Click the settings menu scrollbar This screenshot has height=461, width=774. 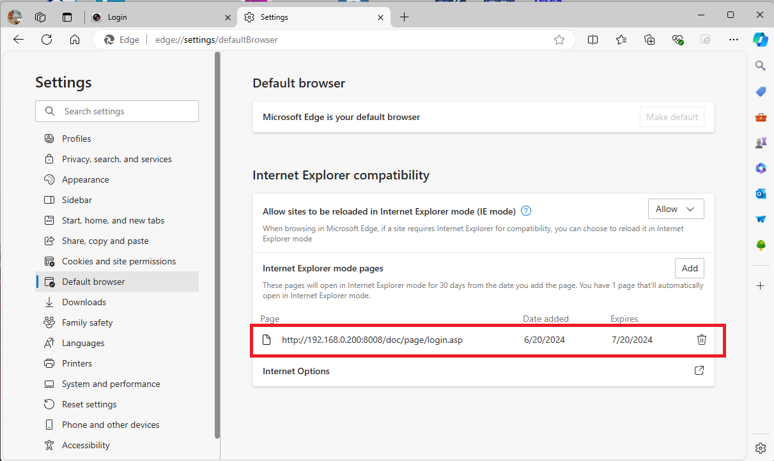tap(217, 246)
